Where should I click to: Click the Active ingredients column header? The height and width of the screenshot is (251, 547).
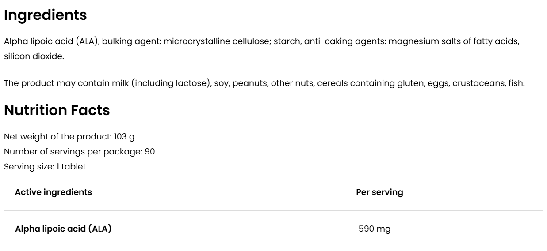pos(54,192)
